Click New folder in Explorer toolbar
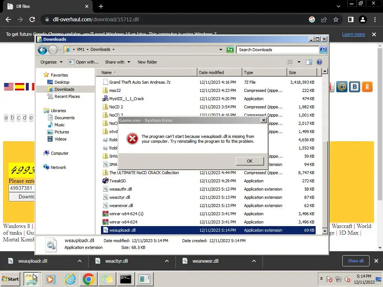The height and width of the screenshot is (287, 383). [x=147, y=62]
